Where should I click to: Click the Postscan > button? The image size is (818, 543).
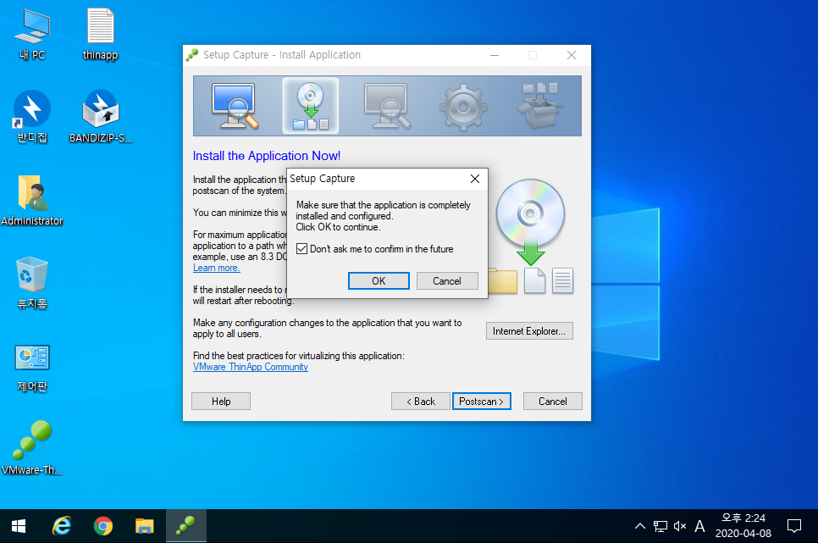coord(482,402)
